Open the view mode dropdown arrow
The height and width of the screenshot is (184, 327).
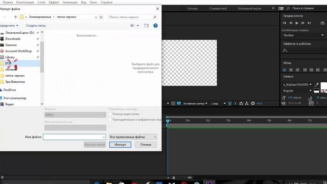tap(138, 26)
